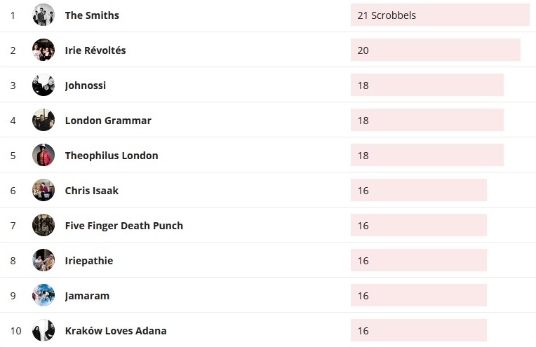Viewport: 536px width, 347px height.
Task: Select Irie Révoltés' 20 scrobble bar
Action: point(435,50)
